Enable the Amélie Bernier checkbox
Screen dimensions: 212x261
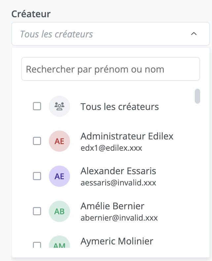(37, 211)
